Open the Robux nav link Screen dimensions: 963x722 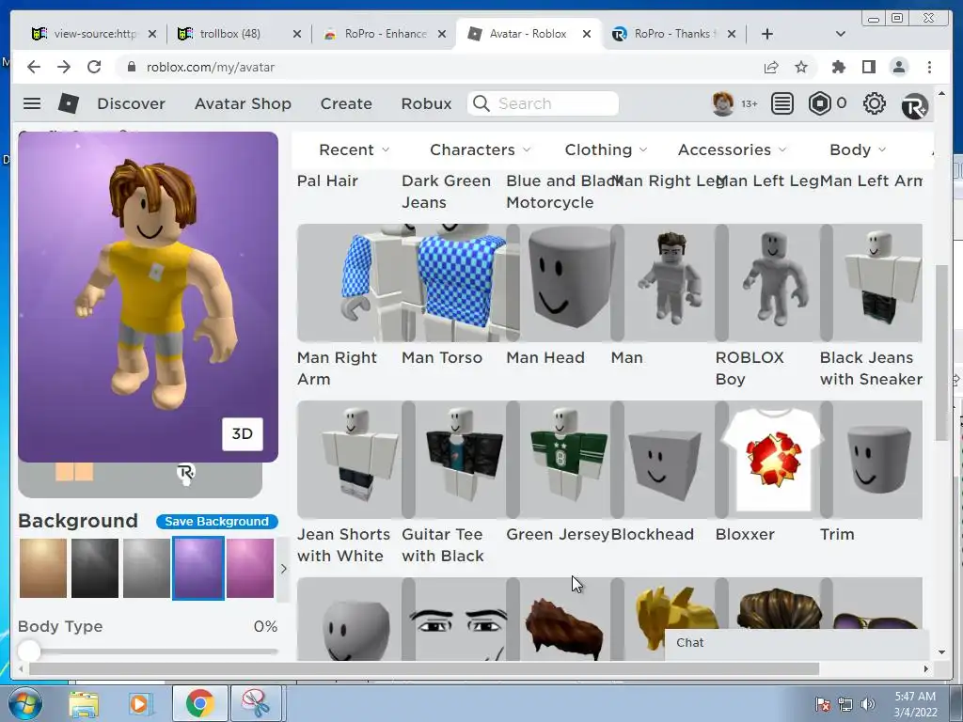(426, 103)
